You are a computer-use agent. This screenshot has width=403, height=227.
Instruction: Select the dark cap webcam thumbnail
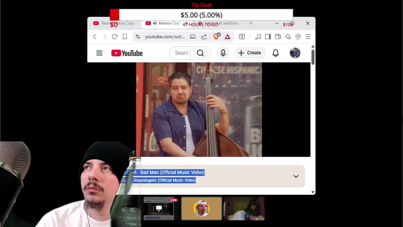(244, 208)
